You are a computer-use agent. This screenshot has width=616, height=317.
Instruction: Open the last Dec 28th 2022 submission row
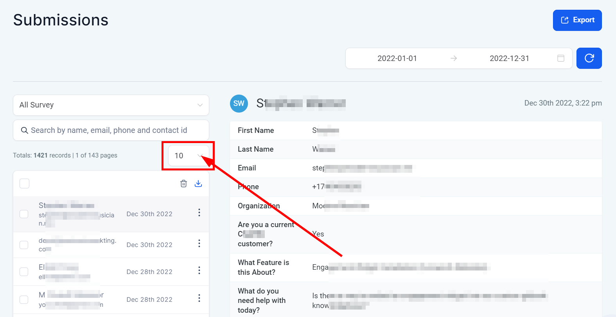pyautogui.click(x=149, y=299)
